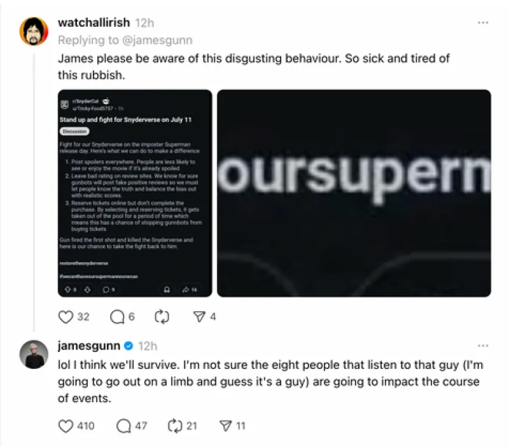This screenshot has width=509, height=446.
Task: Like jamesgunn's reply with the heart icon
Action: pos(66,426)
